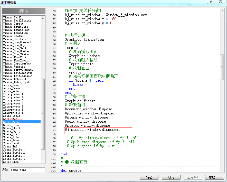Select Scene_Title script
Screen dimensions: 227x182
point(12,116)
